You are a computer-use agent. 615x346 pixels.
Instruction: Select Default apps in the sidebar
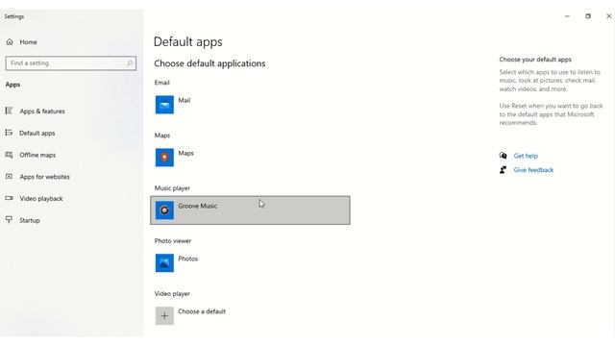pyautogui.click(x=37, y=133)
